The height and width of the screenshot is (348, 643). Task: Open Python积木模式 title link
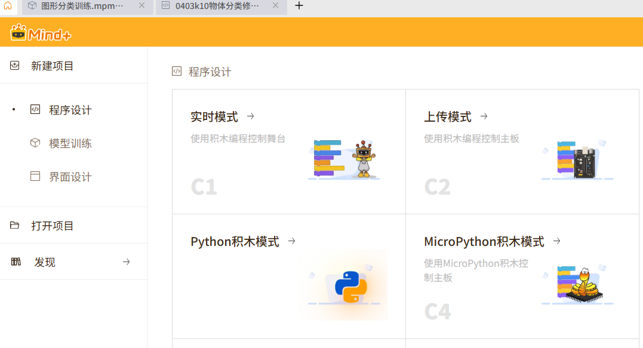click(235, 242)
